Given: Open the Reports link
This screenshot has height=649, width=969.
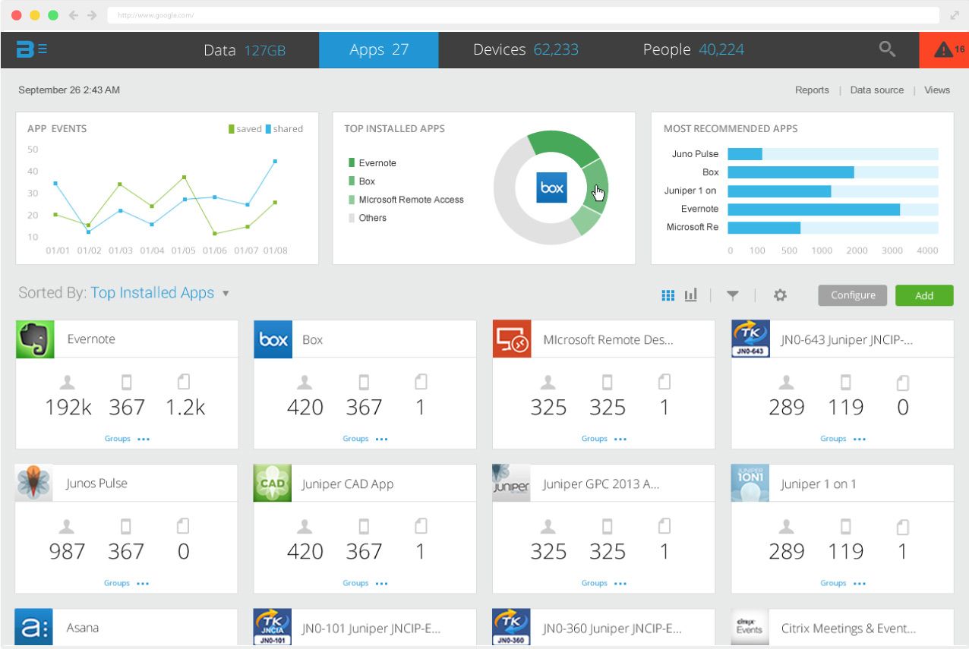Looking at the screenshot, I should tap(812, 90).
